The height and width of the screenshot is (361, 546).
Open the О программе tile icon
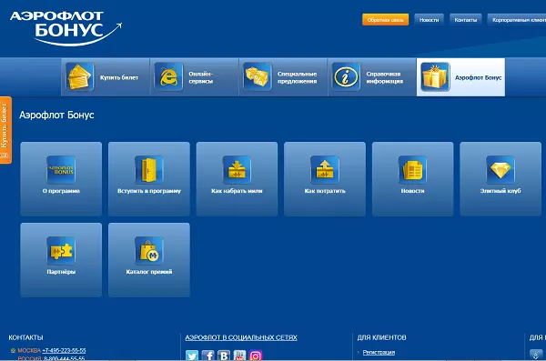61,170
